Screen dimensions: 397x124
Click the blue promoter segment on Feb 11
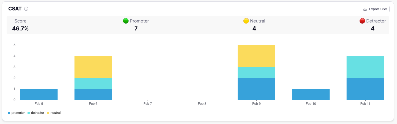(x=365, y=89)
